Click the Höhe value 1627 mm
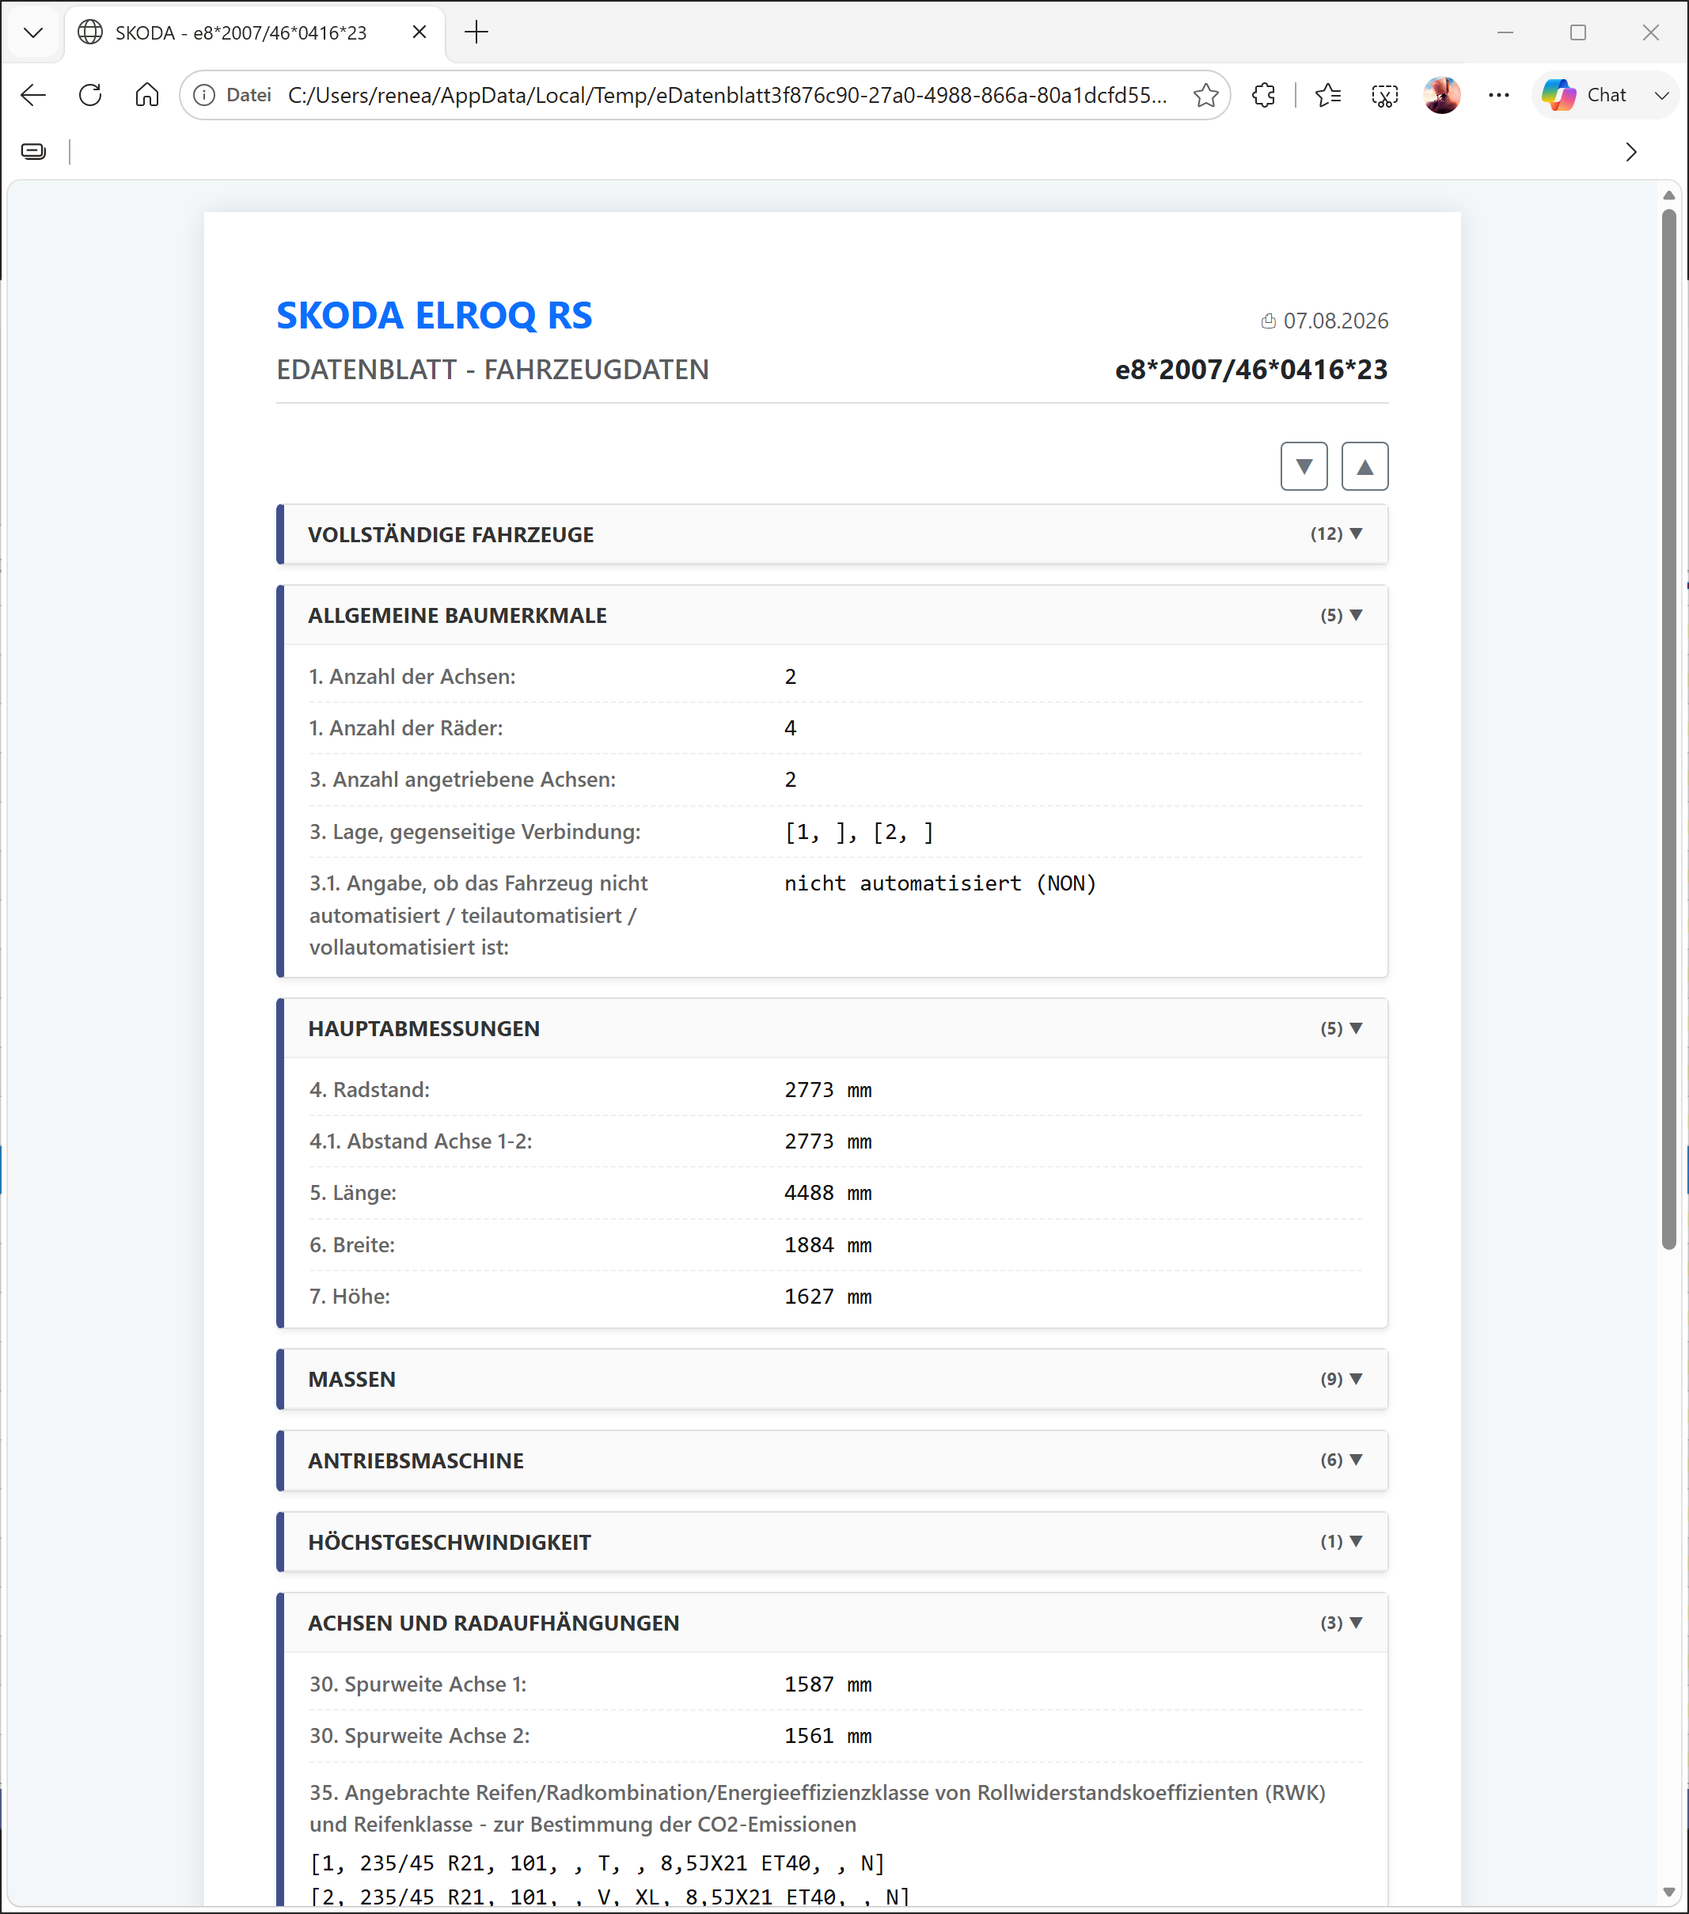Viewport: 1689px width, 1914px height. coord(828,1297)
